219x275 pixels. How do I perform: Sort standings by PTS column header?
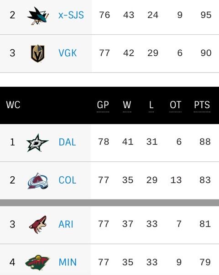[x=202, y=106]
